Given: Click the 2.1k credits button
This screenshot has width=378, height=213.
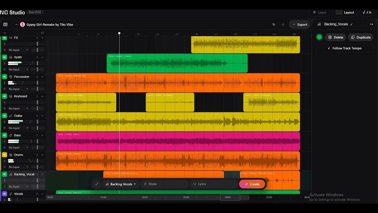Looking at the screenshot, I should pyautogui.click(x=367, y=12).
